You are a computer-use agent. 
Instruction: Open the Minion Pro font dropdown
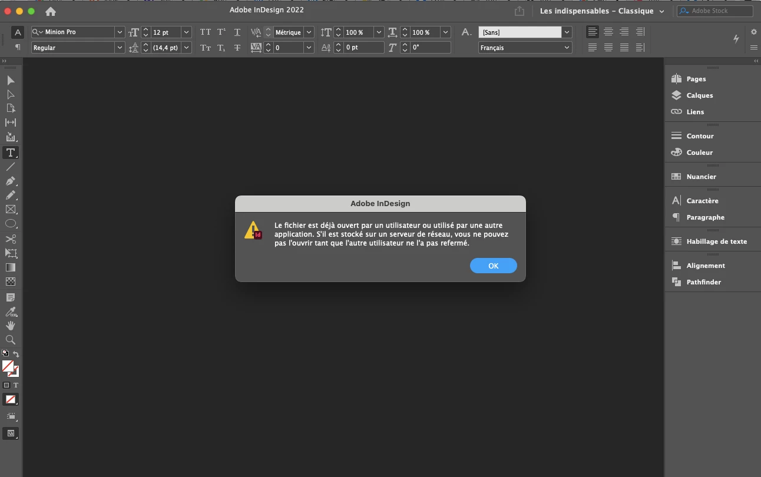pos(120,32)
